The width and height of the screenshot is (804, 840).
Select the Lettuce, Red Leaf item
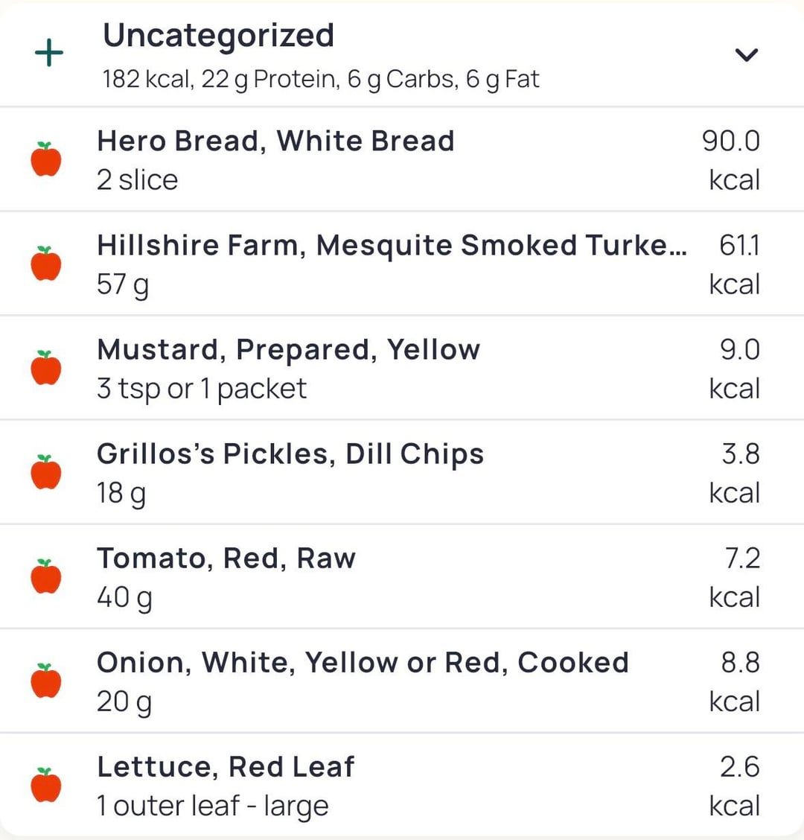(226, 767)
